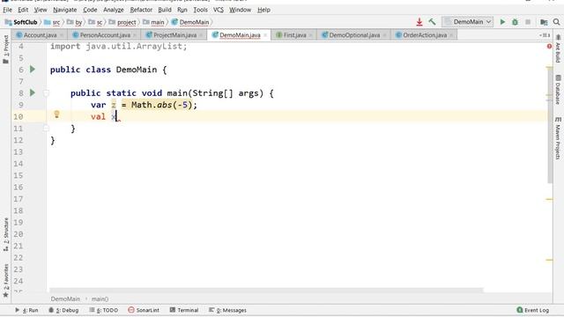Image resolution: width=564 pixels, height=317 pixels.
Task: Click the run gutter arrow on line 6
Action: (33, 69)
